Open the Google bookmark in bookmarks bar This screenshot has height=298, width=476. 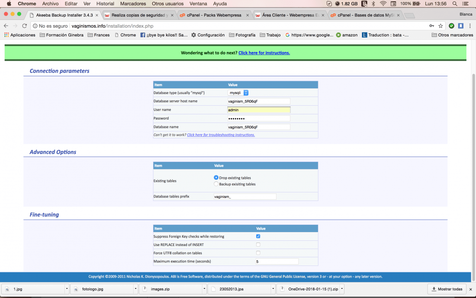pos(309,35)
